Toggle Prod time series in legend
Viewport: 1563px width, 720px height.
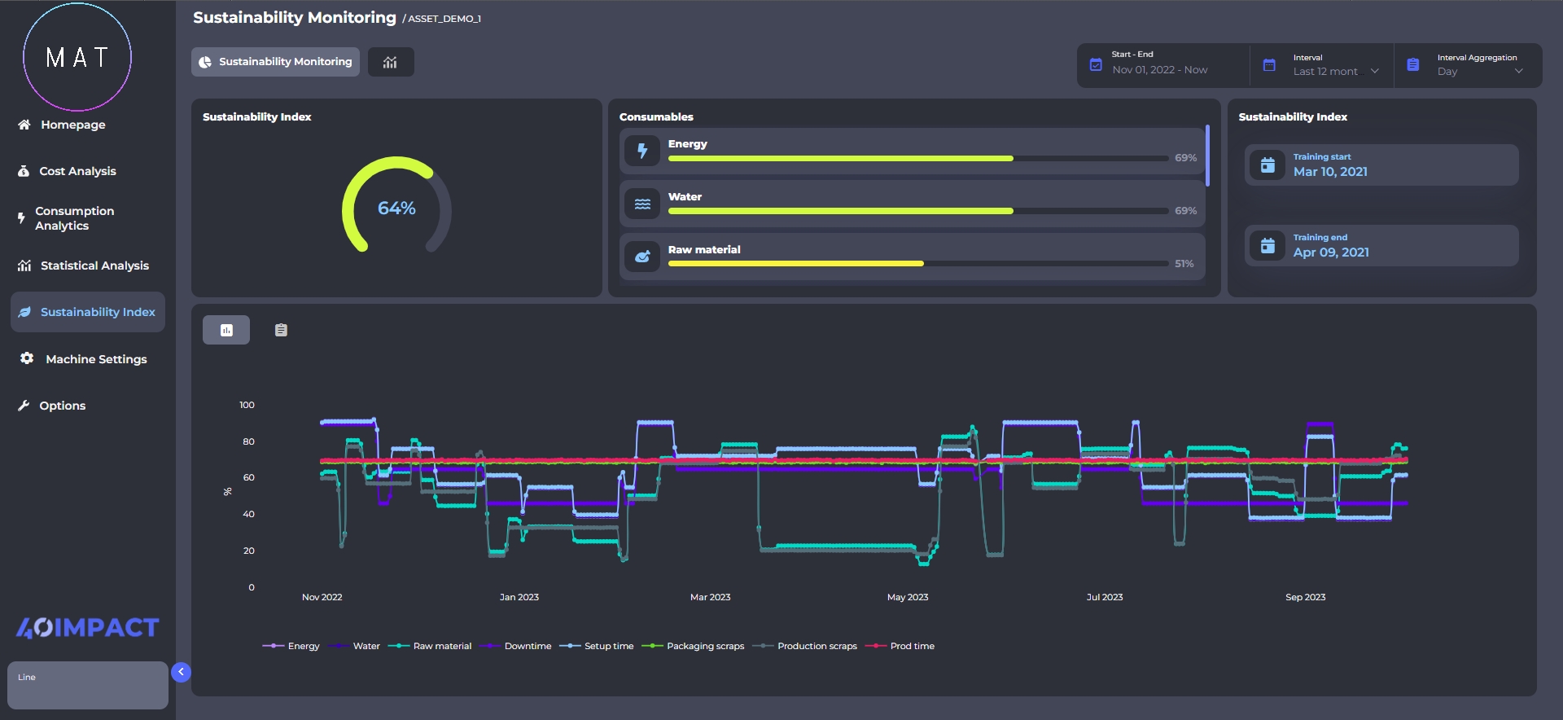(x=901, y=646)
